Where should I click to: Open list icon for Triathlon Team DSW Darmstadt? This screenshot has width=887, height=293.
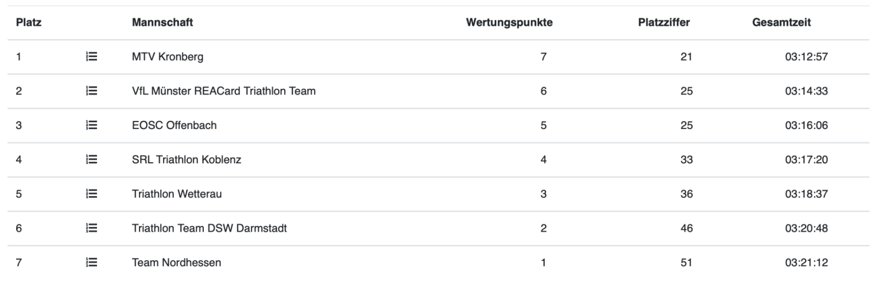click(92, 228)
